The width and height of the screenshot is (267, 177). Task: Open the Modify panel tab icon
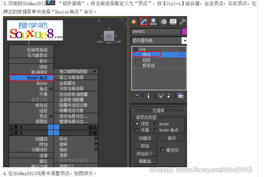(144, 22)
